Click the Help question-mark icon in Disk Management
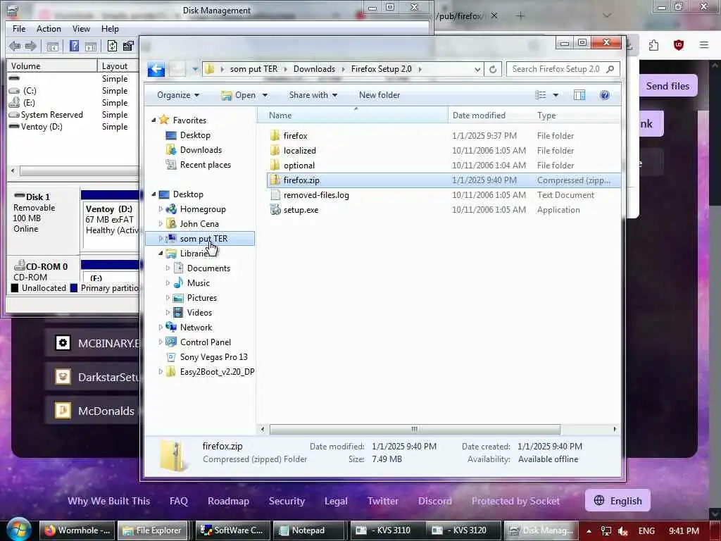This screenshot has width=721, height=541. [74, 46]
